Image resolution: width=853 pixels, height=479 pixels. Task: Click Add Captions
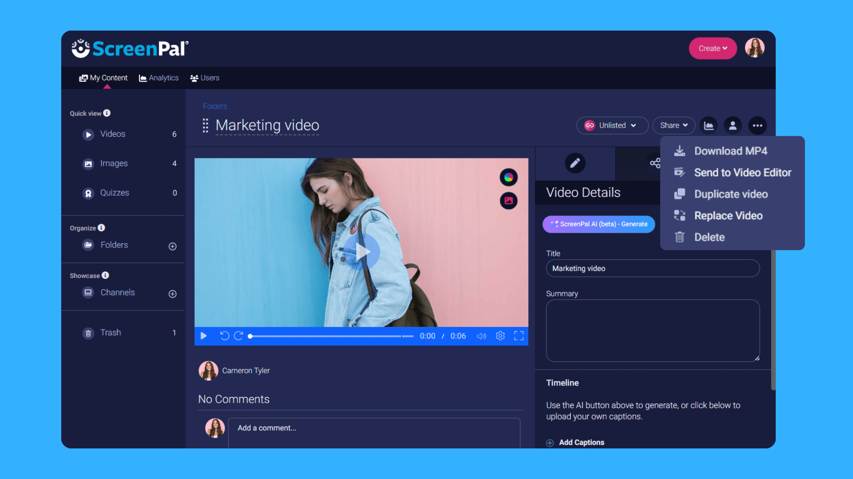(x=582, y=443)
